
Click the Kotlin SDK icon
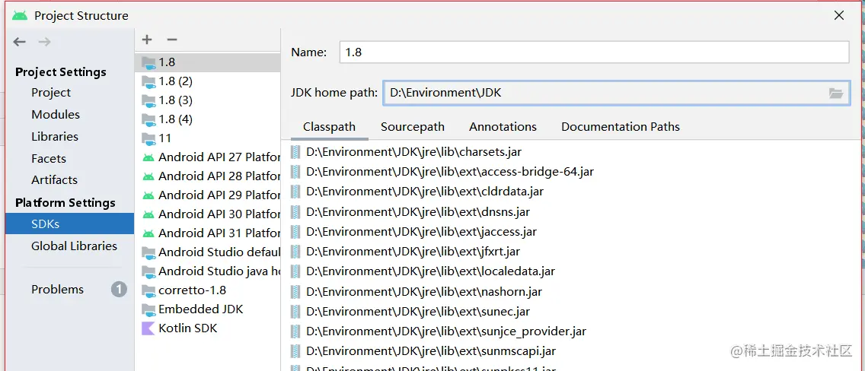point(148,328)
